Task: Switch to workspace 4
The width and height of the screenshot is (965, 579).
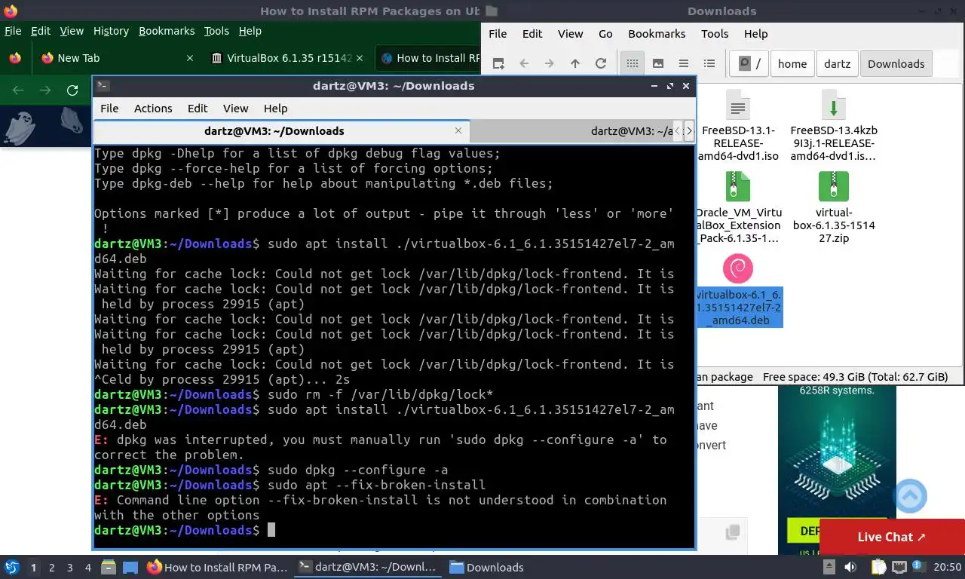Action: click(x=88, y=568)
